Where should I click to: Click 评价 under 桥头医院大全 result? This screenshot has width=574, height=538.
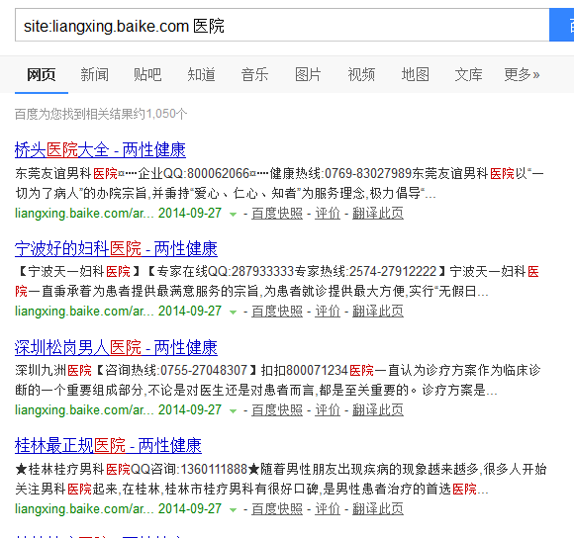point(328,214)
